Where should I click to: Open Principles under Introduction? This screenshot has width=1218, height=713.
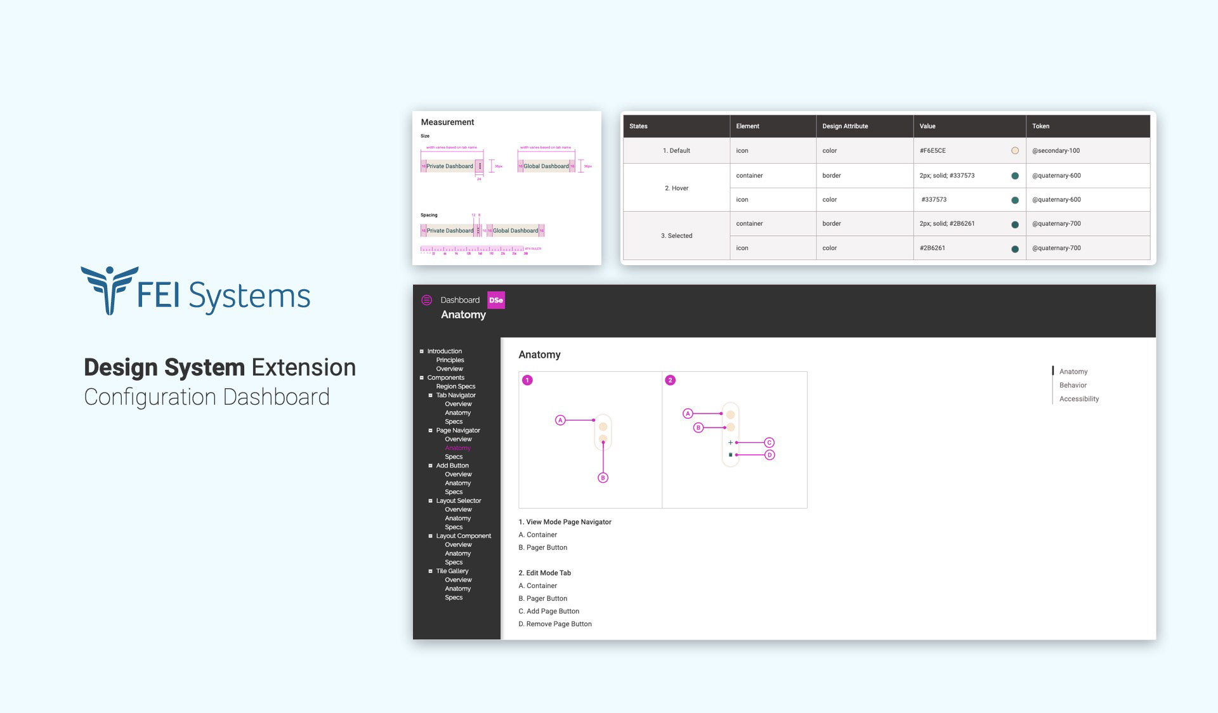pyautogui.click(x=450, y=360)
